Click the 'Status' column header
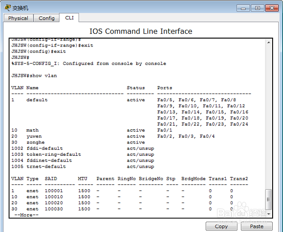Screen dimensions: 283x232 tap(136, 88)
